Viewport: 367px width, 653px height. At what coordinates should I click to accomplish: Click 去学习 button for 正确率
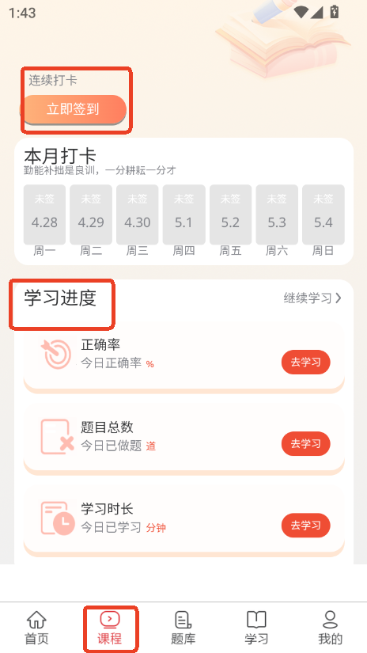[x=306, y=363]
